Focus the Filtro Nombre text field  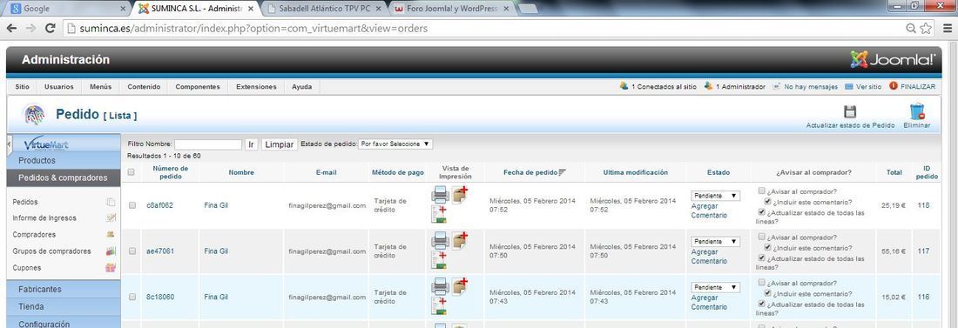[208, 144]
